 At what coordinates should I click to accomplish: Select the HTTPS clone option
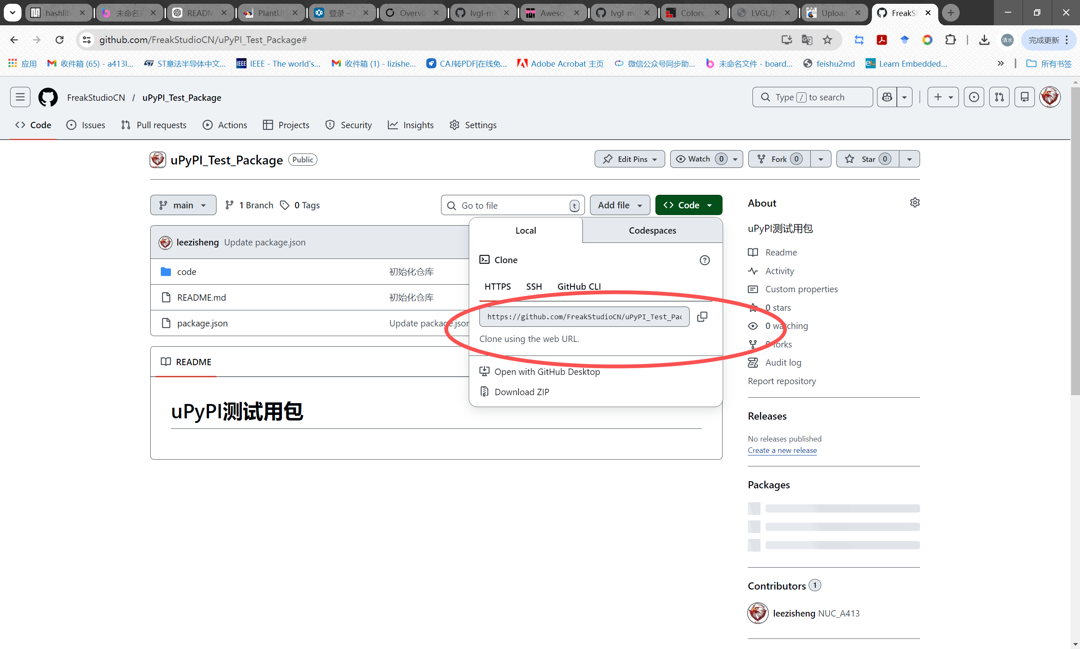pos(498,286)
